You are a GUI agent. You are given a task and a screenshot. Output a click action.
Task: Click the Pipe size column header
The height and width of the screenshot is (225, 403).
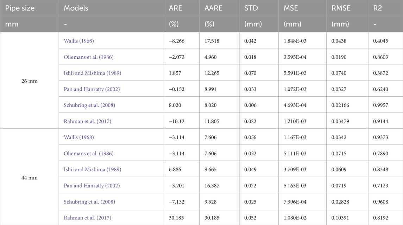click(x=20, y=8)
